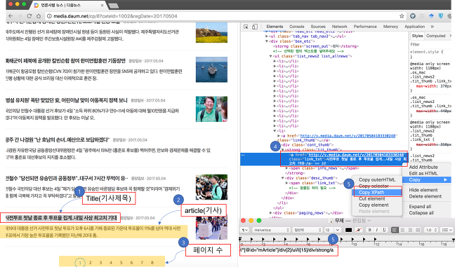Toggle underline in TextEdit
Screen dimensions: 455x267
point(384,230)
